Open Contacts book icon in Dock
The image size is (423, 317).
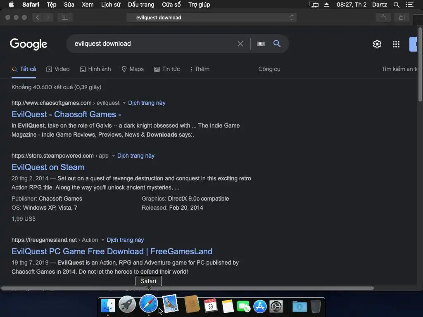tap(192, 305)
